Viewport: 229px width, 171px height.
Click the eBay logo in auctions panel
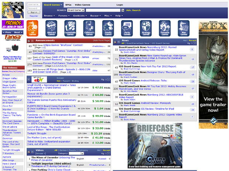(x=39, y=79)
